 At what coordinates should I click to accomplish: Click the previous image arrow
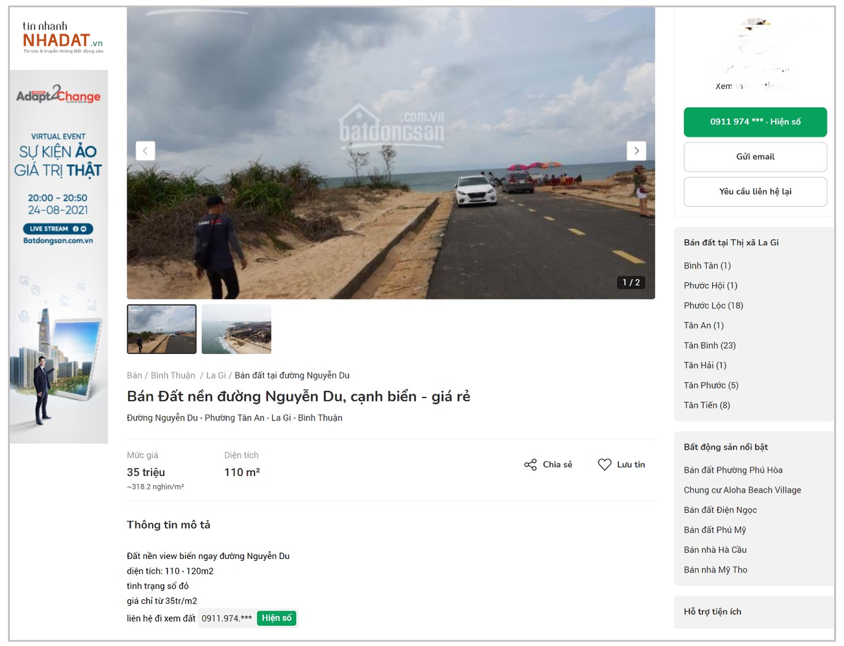point(145,151)
